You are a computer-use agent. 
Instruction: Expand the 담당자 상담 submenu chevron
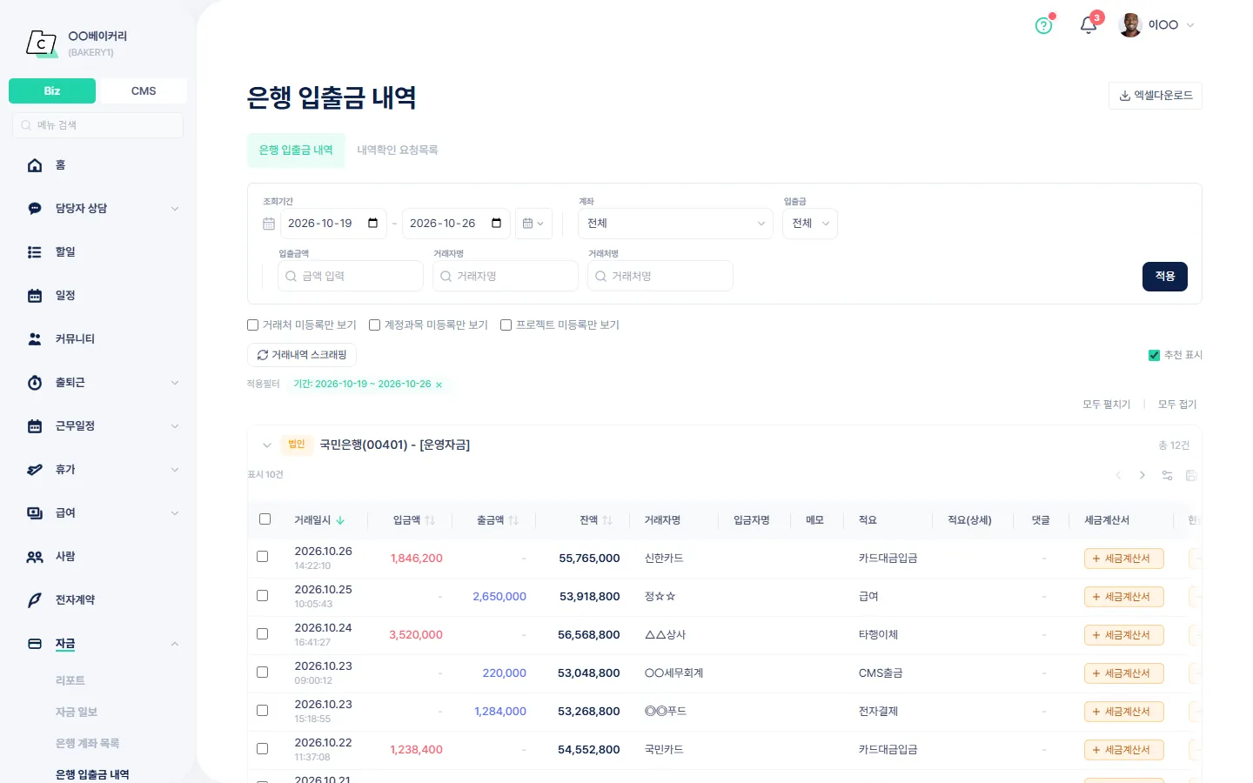click(175, 209)
